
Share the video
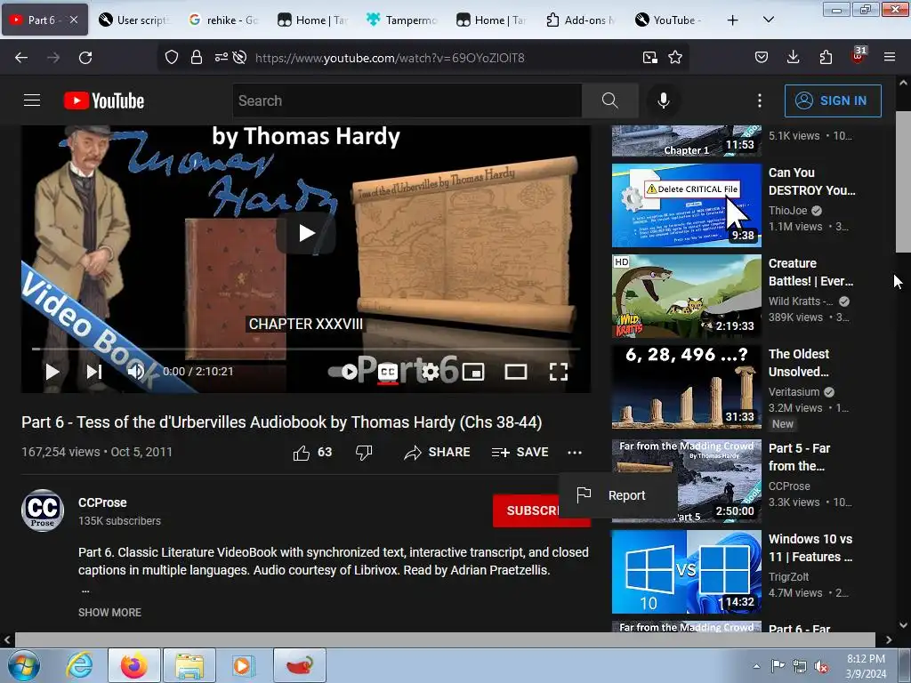point(437,453)
